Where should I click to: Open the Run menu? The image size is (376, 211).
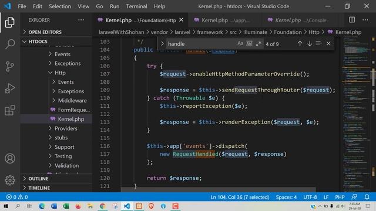[x=115, y=6]
